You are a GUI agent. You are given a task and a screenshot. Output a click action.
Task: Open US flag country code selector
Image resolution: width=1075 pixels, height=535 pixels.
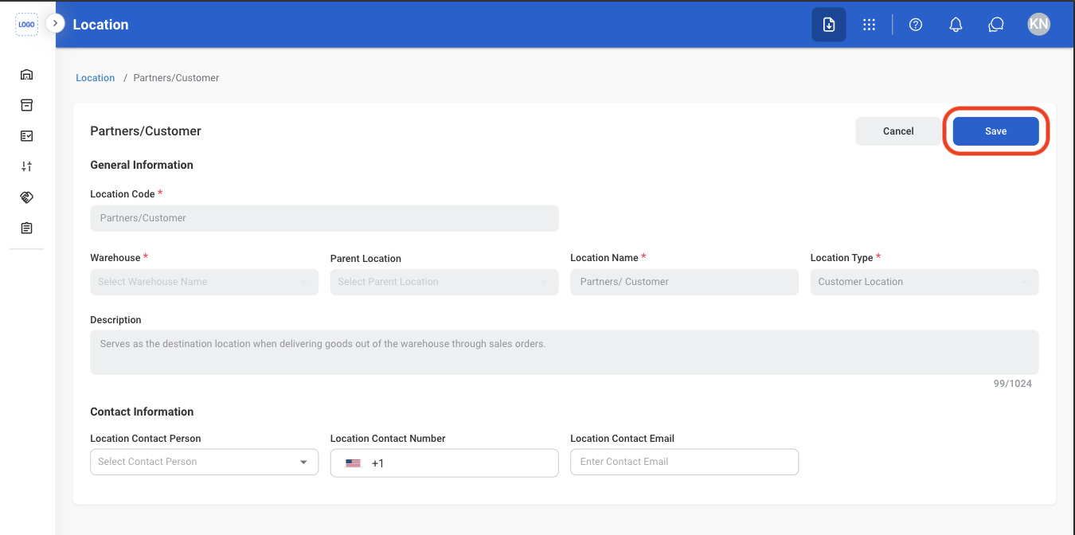pyautogui.click(x=354, y=463)
